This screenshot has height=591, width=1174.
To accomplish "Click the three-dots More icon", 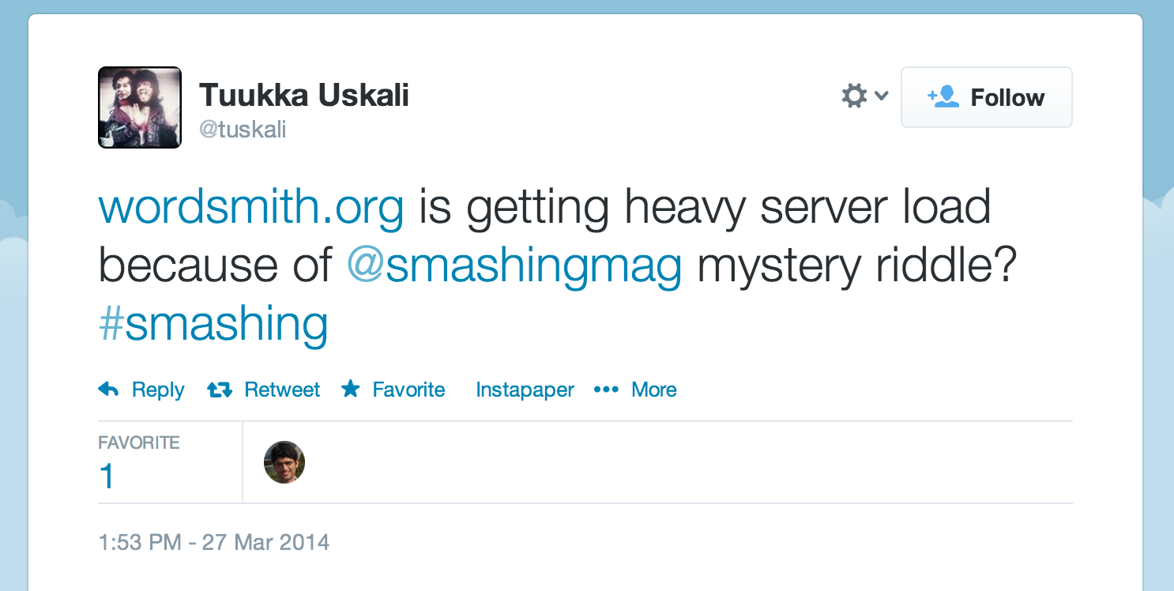I will (606, 390).
